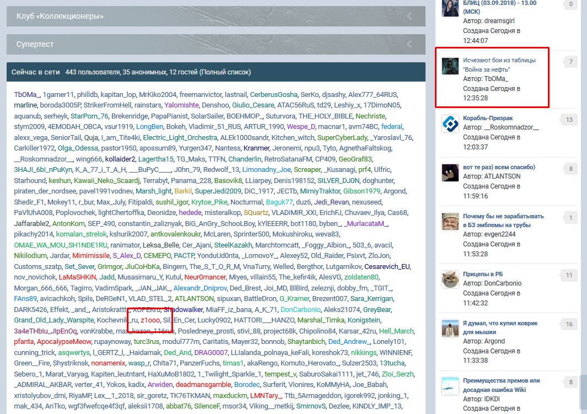Open Roskomnadzor avatar icon
The height and width of the screenshot is (414, 587).
click(x=450, y=124)
